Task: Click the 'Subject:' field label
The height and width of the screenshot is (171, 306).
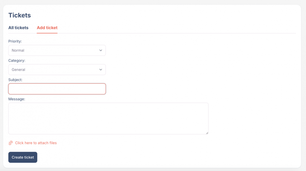Action: pyautogui.click(x=15, y=80)
